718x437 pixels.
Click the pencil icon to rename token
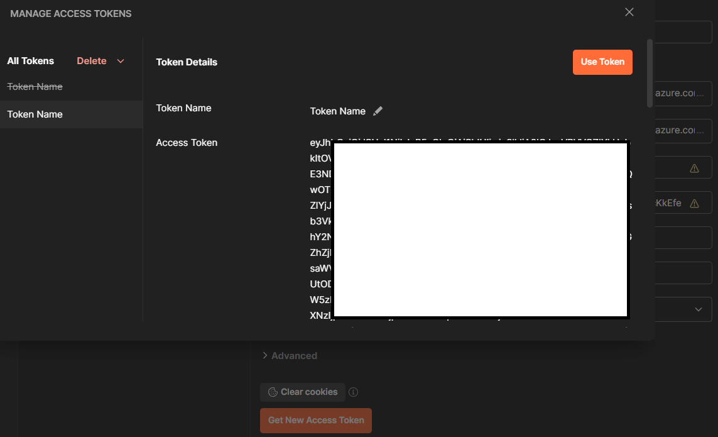pos(378,111)
